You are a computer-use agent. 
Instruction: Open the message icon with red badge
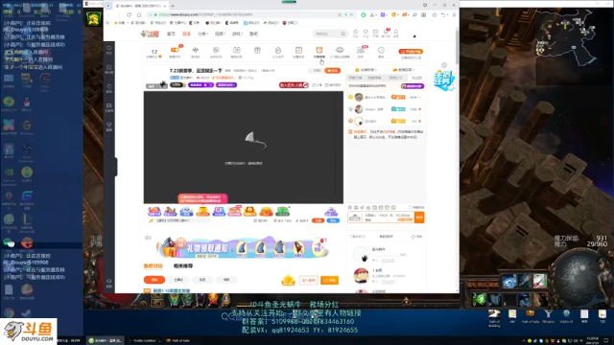tap(386, 33)
